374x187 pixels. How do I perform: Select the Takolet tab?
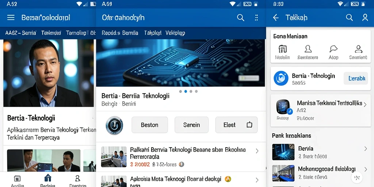pyautogui.click(x=153, y=33)
